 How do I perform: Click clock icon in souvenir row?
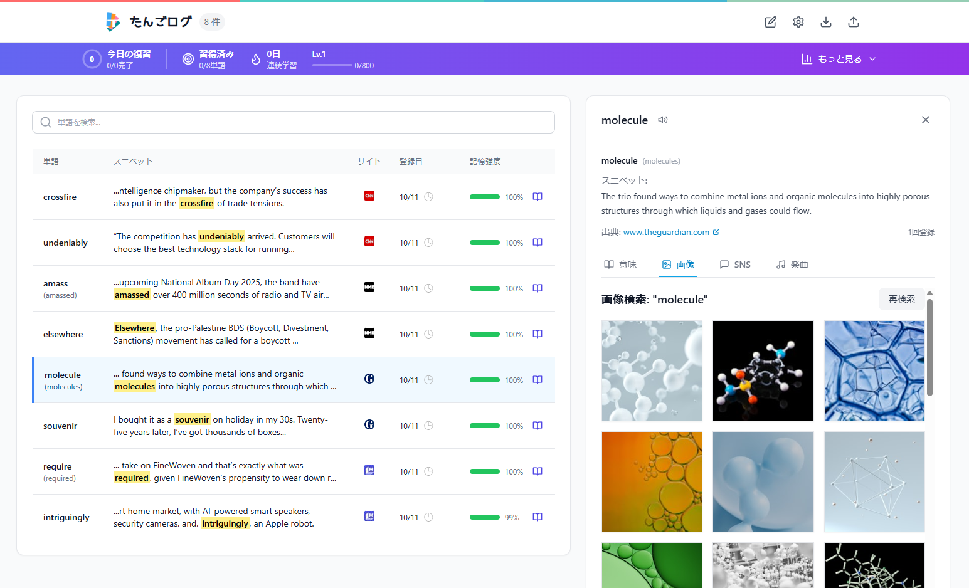[428, 426]
